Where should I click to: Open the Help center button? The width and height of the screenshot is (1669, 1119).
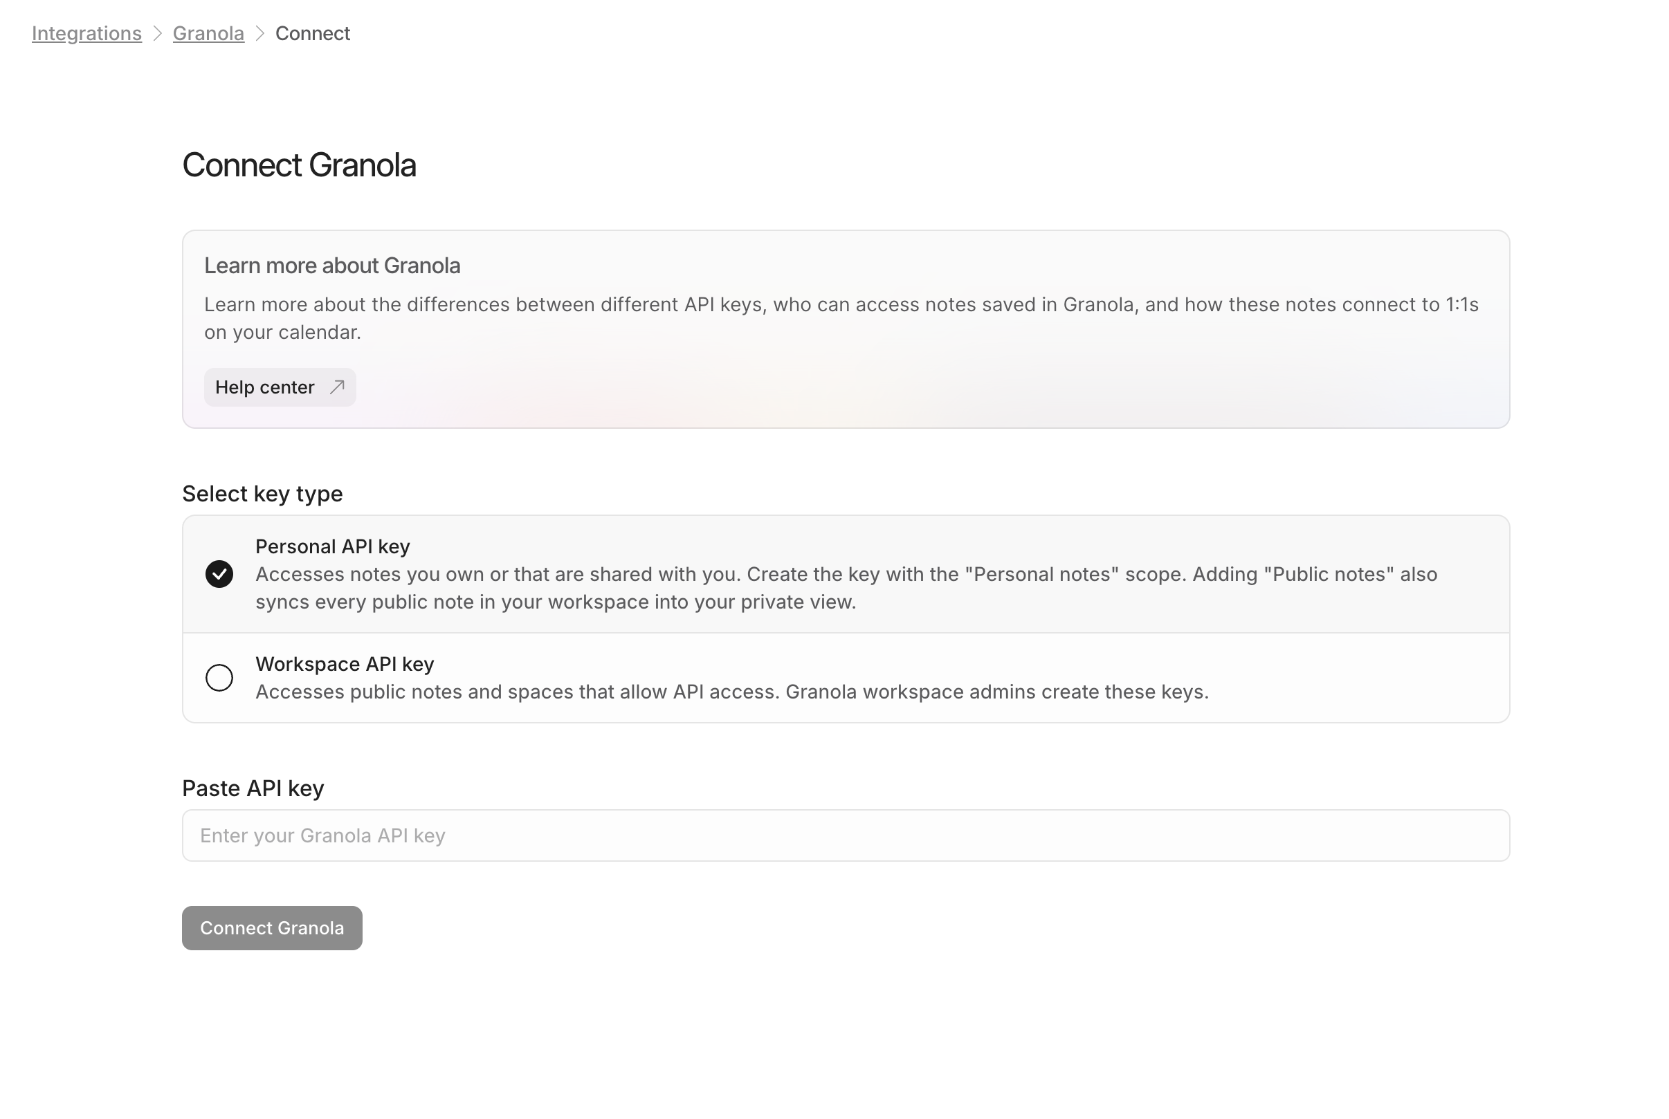click(280, 387)
